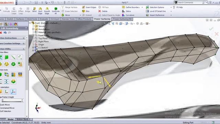Click the Offset Loop tool
This screenshot has height=124, width=220.
(21, 11)
